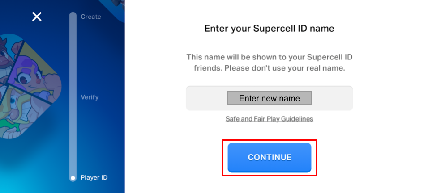
Task: Click the white dot beside Player ID
Action: tap(73, 178)
